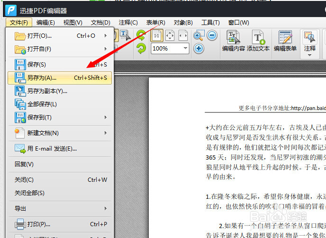Choose 保存到(T) menu entry
Screen dimensions: 326x238
pyautogui.click(x=60, y=118)
